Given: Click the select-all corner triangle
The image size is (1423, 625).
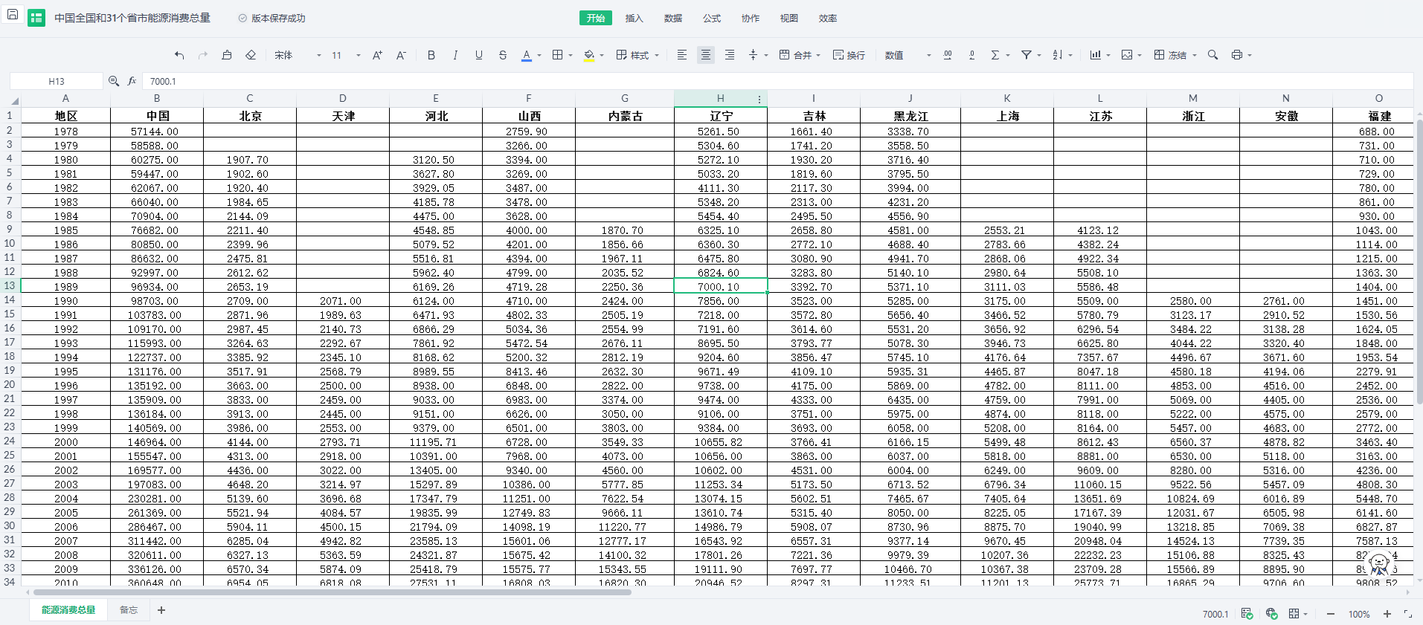Looking at the screenshot, I should pos(14,101).
